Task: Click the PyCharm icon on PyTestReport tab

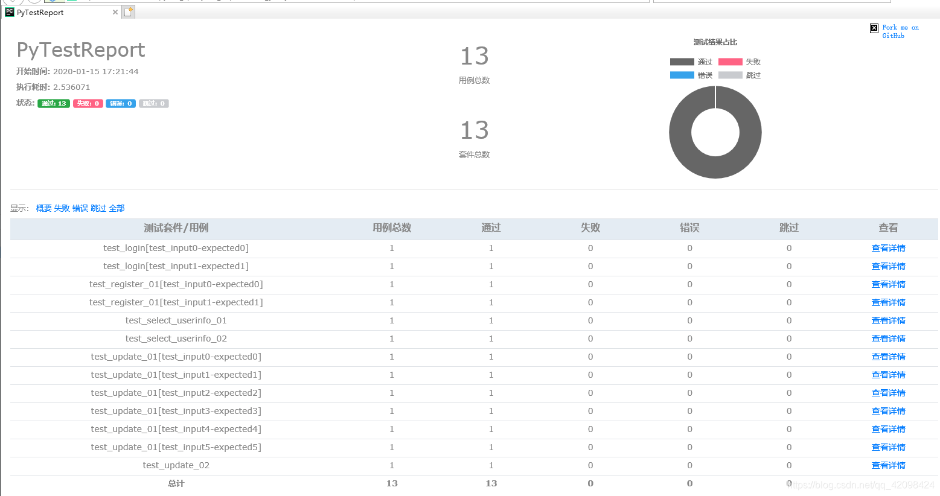Action: tap(9, 12)
